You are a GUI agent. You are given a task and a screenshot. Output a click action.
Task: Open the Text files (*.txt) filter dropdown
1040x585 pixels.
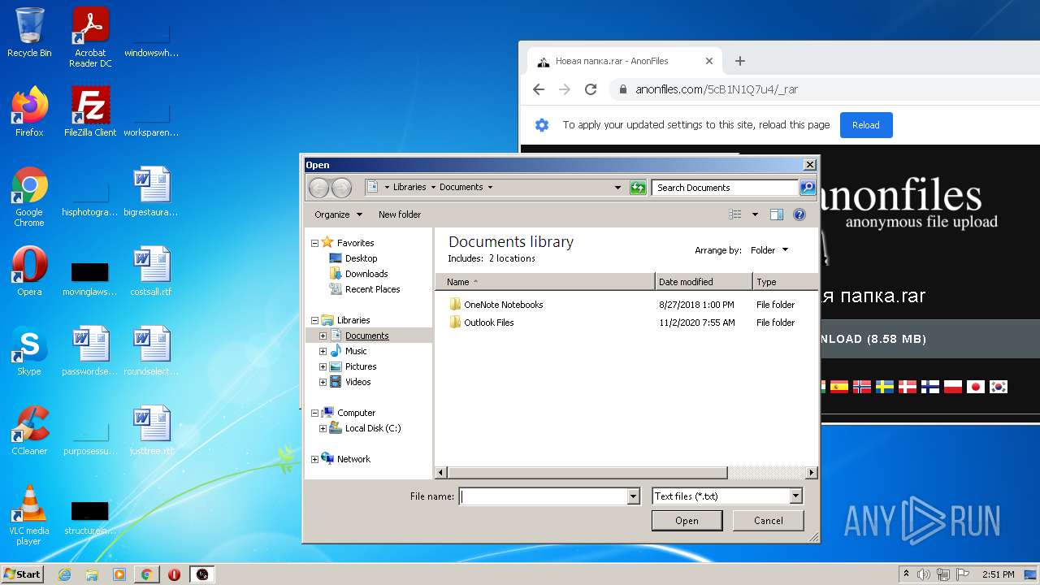tap(727, 496)
